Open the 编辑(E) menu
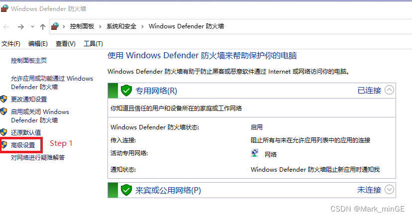 click(x=38, y=44)
